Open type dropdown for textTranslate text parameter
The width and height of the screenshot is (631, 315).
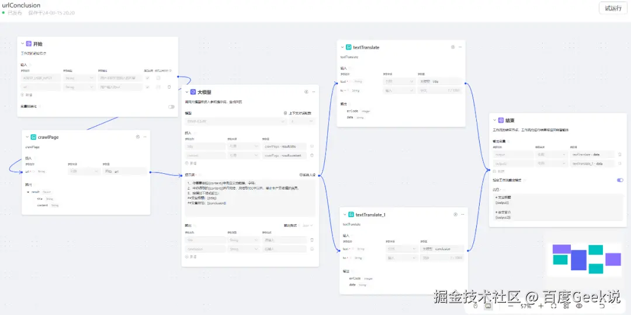click(399, 82)
